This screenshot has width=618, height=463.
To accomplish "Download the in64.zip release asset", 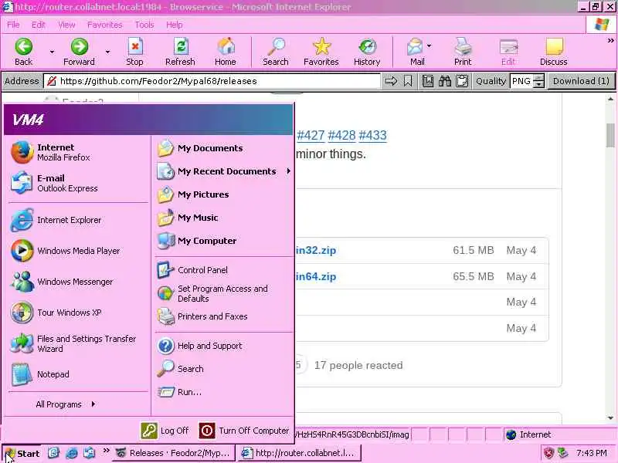I will [316, 277].
